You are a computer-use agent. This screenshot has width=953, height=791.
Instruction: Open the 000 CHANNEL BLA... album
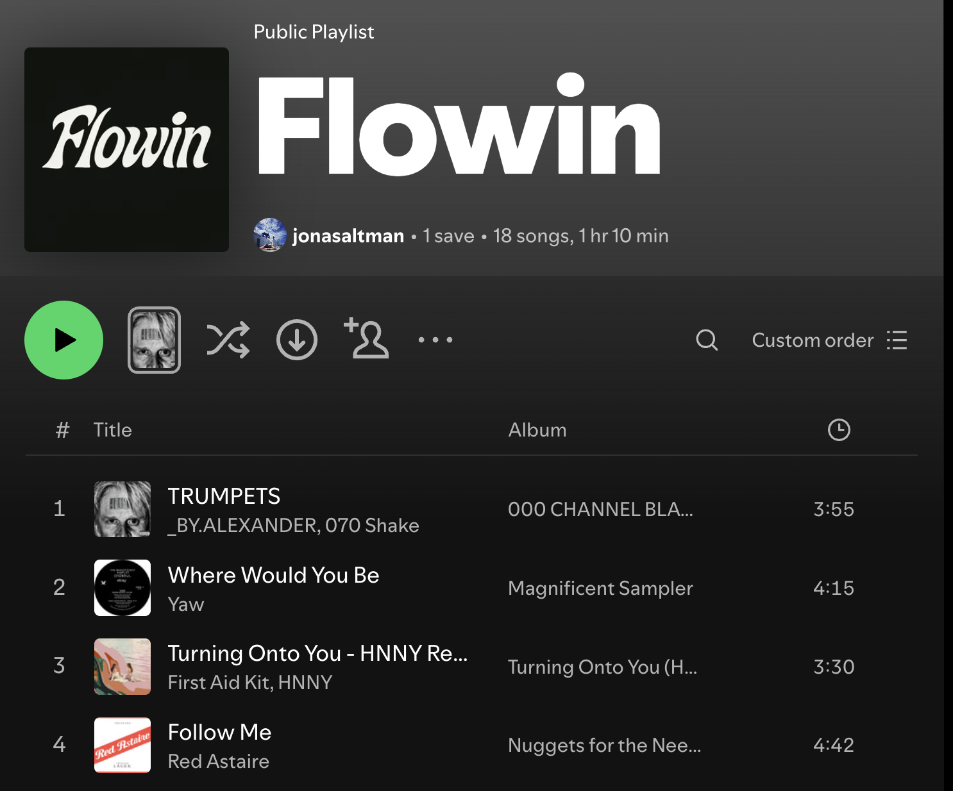[600, 509]
